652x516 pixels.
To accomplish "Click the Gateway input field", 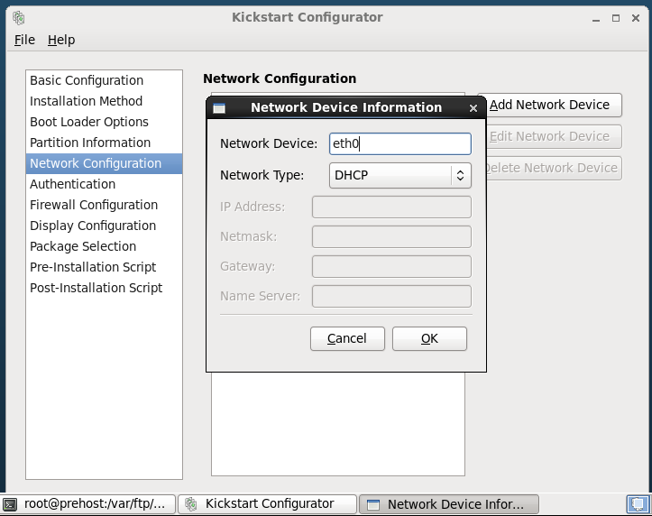I will 391,266.
